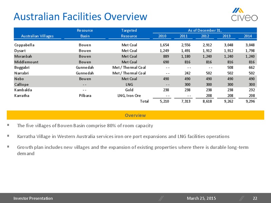Select the bullet about five Bowen Basin villages
This screenshot has height=203, width=271.
point(85,126)
